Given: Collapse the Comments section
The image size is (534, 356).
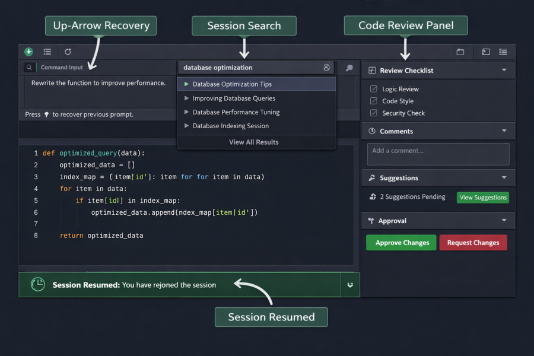Looking at the screenshot, I should pos(504,131).
